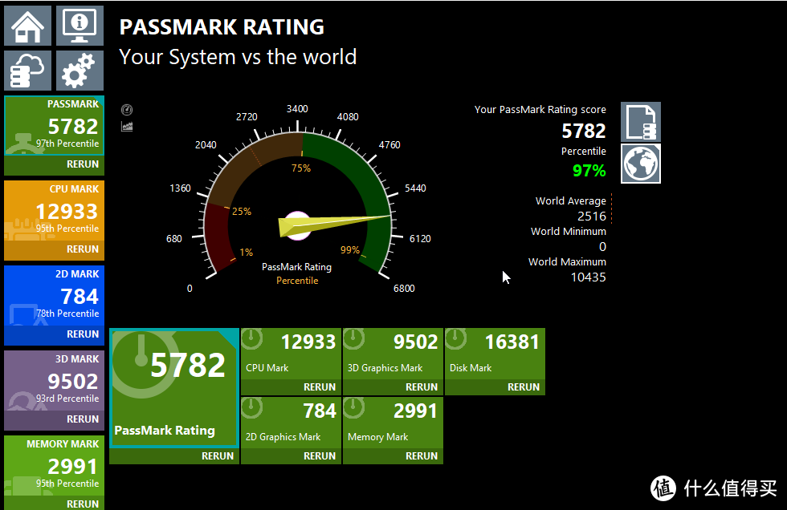
Task: Switch to the distribution chart view icon
Action: tap(127, 126)
